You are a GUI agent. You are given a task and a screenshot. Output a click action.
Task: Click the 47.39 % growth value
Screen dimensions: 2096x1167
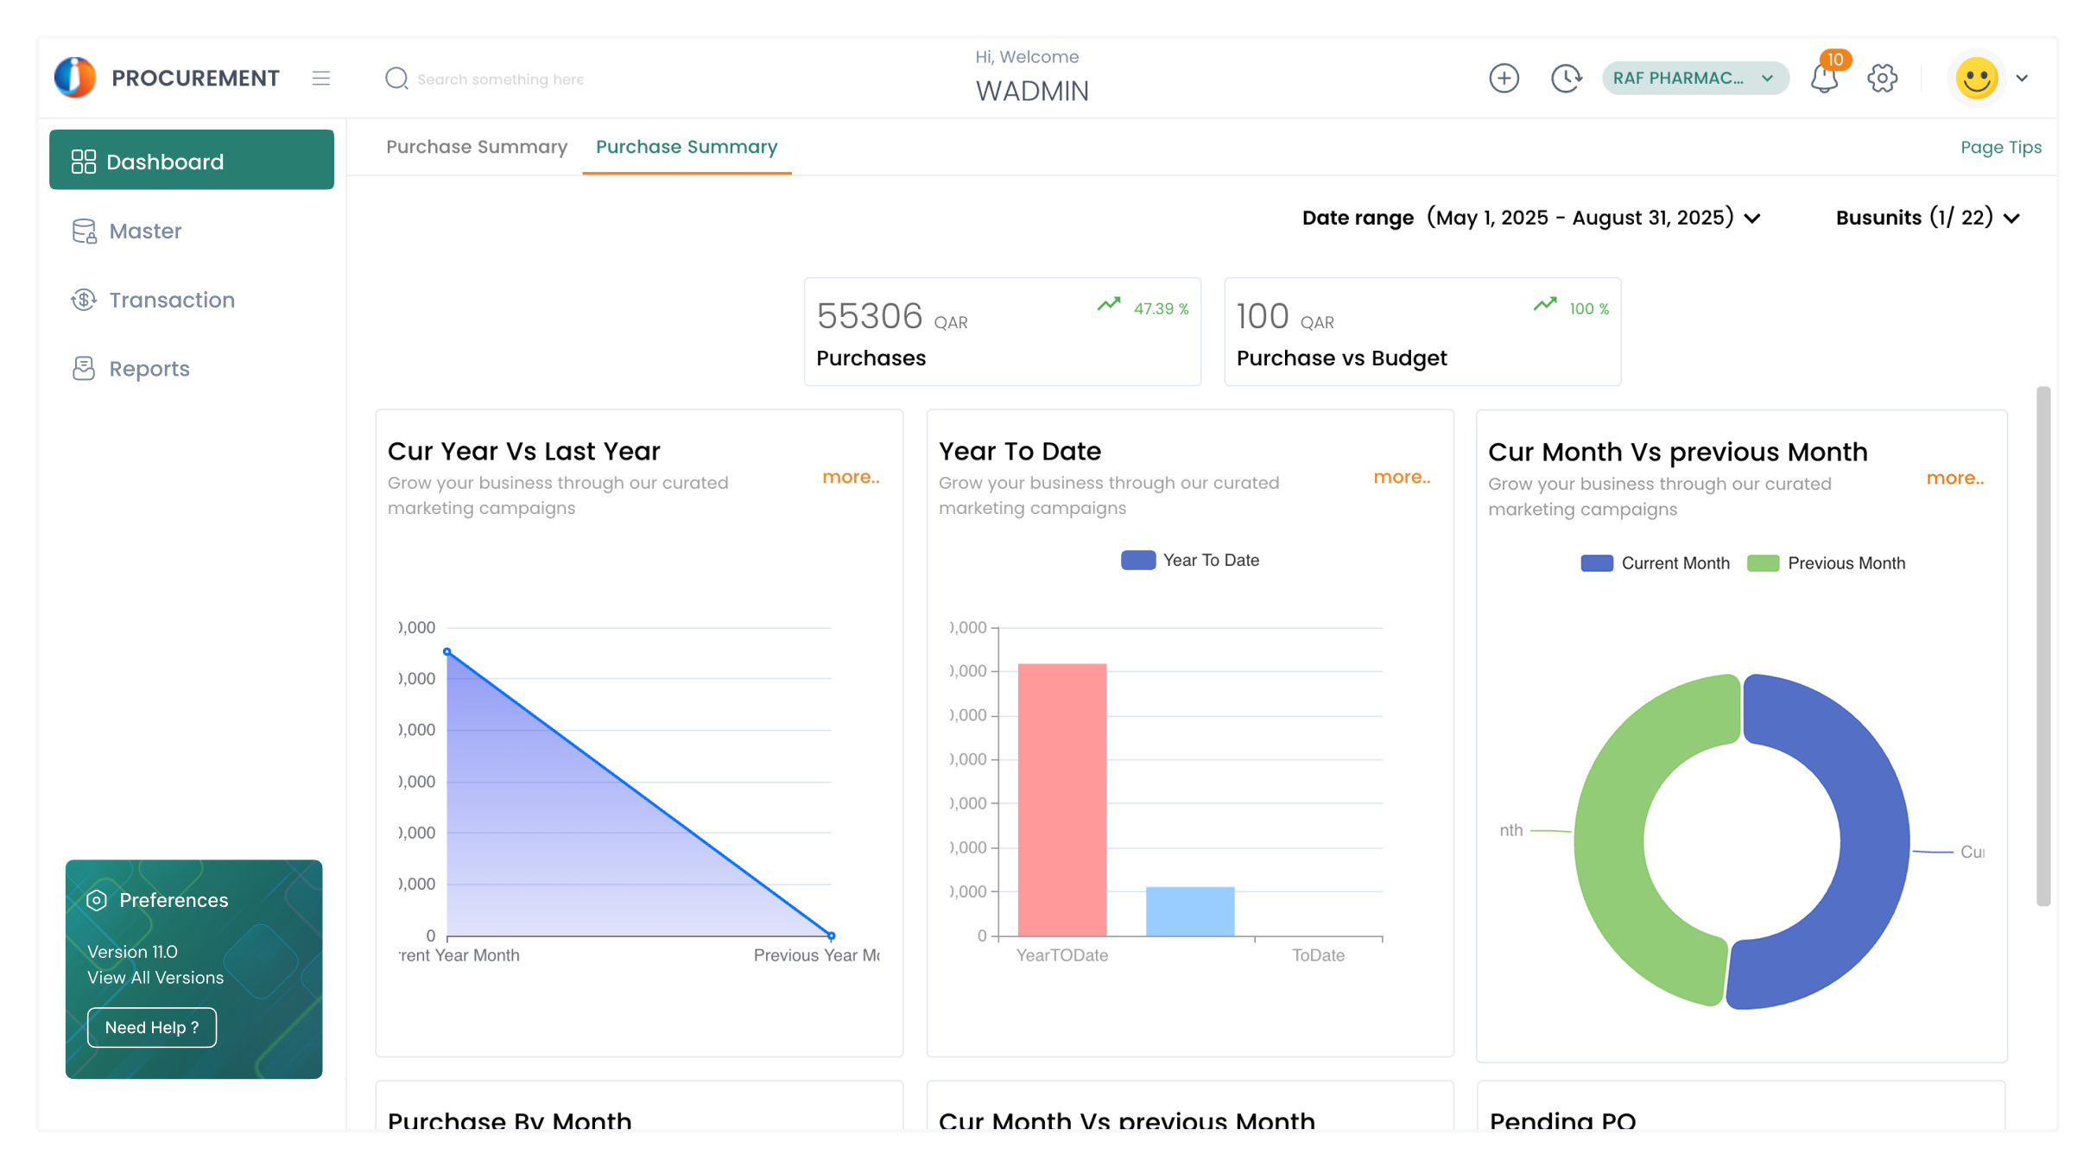1161,308
